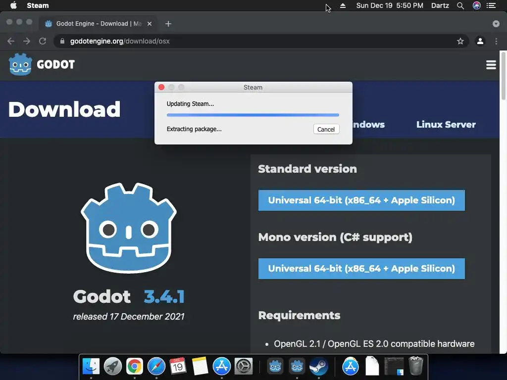Go back using Chrome's back arrow

pos(11,41)
